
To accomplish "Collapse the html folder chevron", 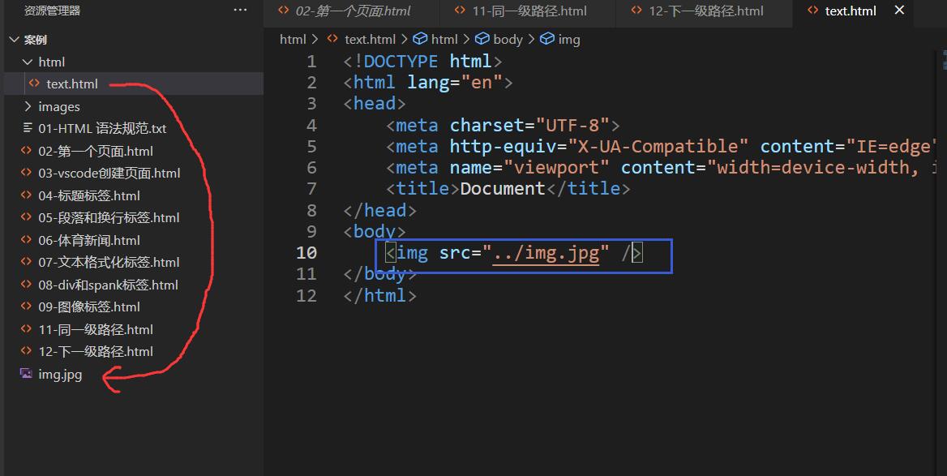I will [x=28, y=62].
